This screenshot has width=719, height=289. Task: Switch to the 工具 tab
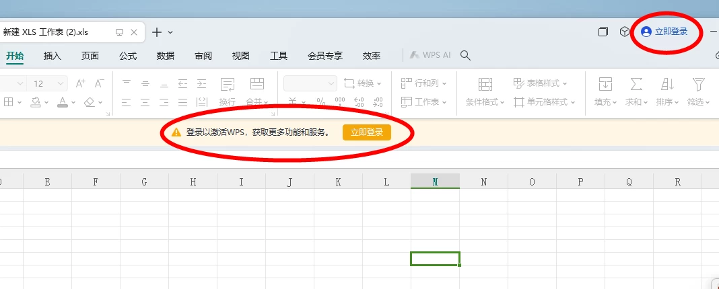[279, 56]
